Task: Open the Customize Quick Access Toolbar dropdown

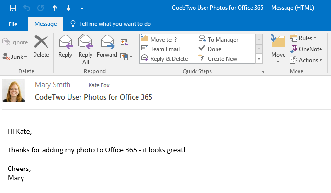Action: coord(82,8)
